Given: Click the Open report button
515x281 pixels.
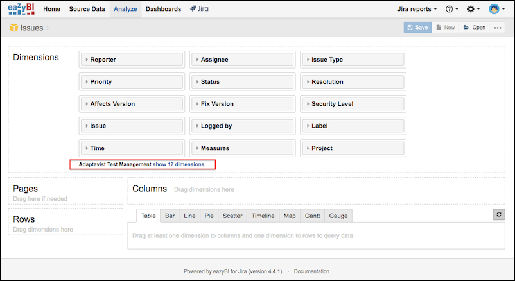Looking at the screenshot, I should (475, 28).
